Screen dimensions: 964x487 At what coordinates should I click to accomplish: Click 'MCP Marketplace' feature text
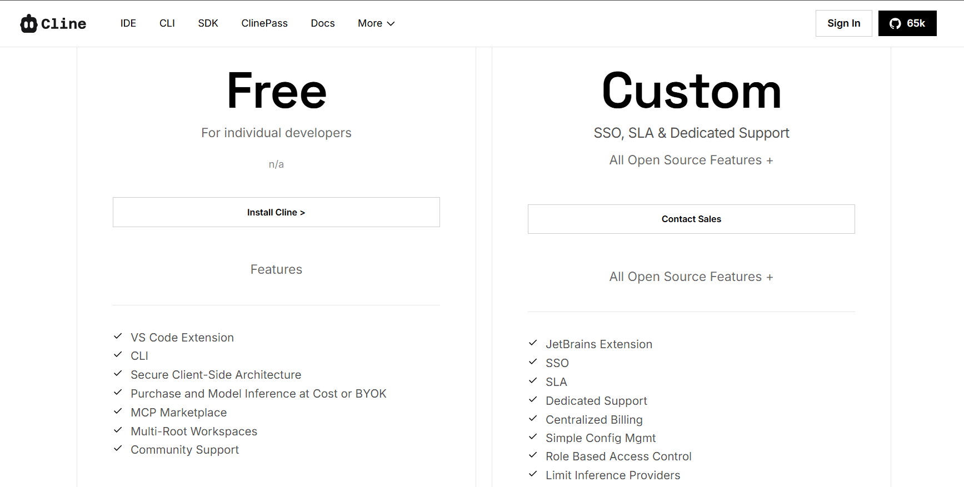tap(179, 413)
